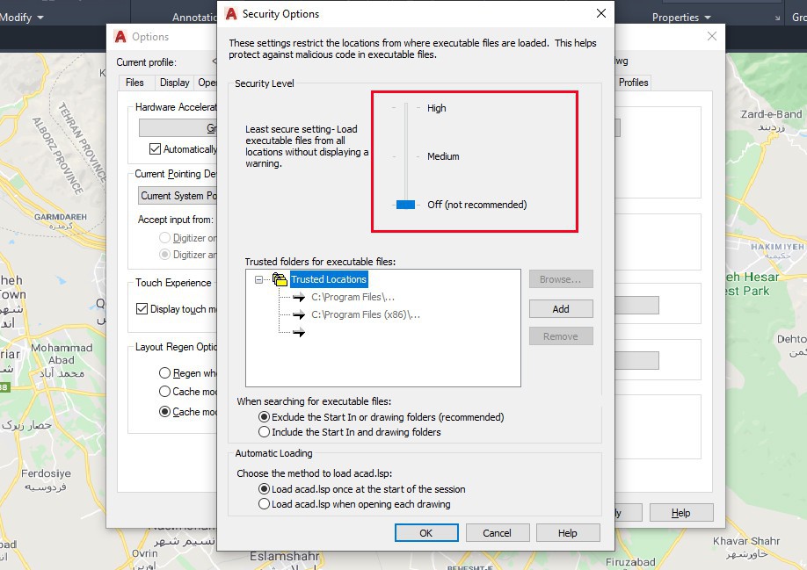Select C:\Program Files (x86)\... trusted path
Screen dimensions: 807x570
366,314
